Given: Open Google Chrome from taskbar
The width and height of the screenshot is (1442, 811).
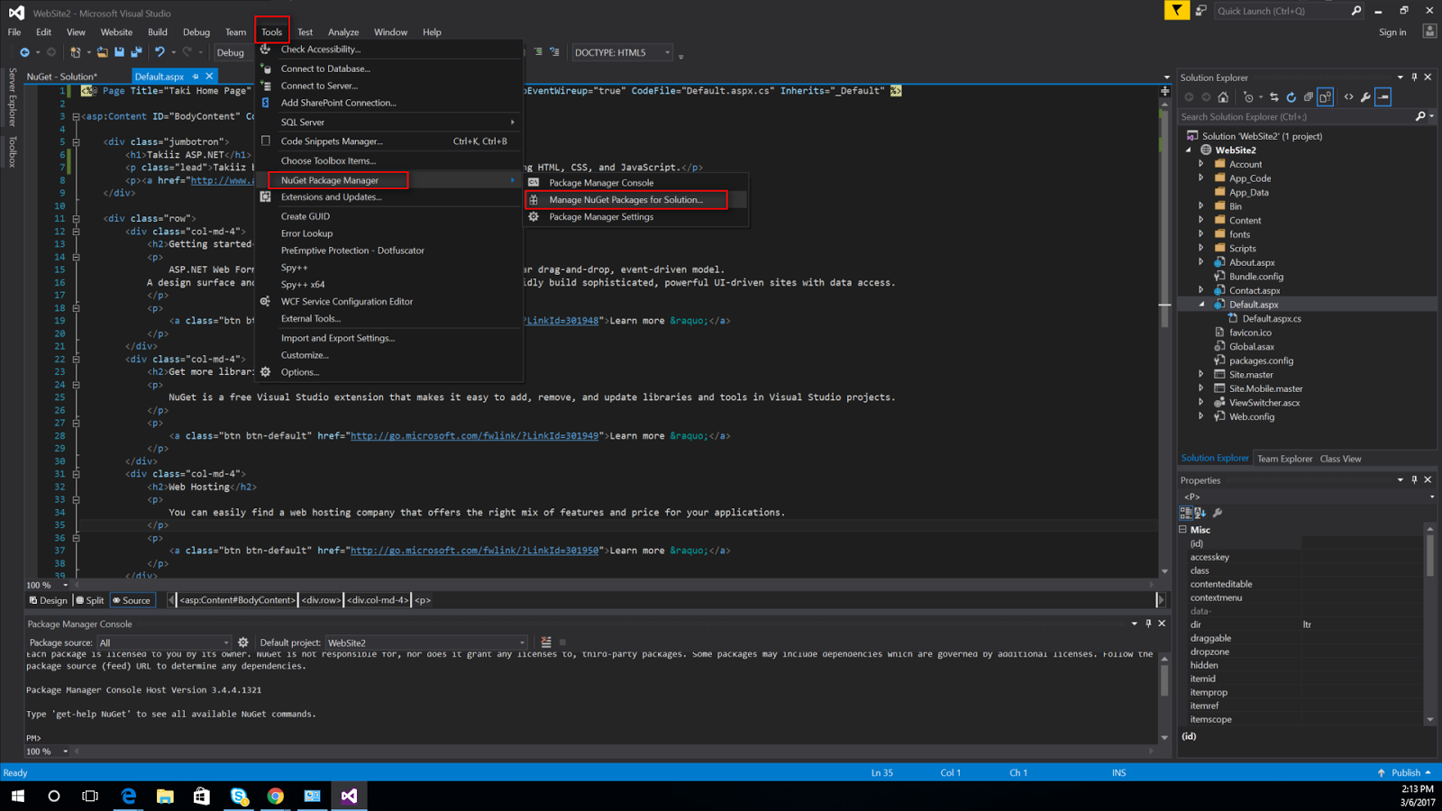Looking at the screenshot, I should coord(275,796).
